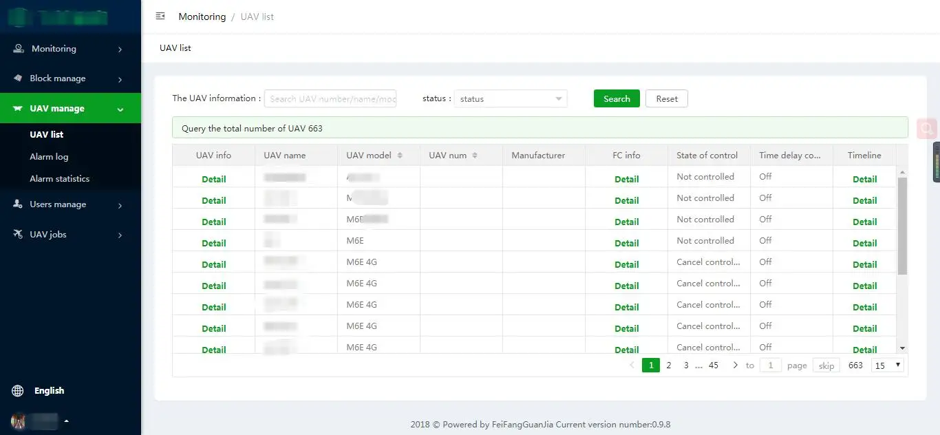Go to next page arrow
This screenshot has width=940, height=435.
[x=735, y=365]
